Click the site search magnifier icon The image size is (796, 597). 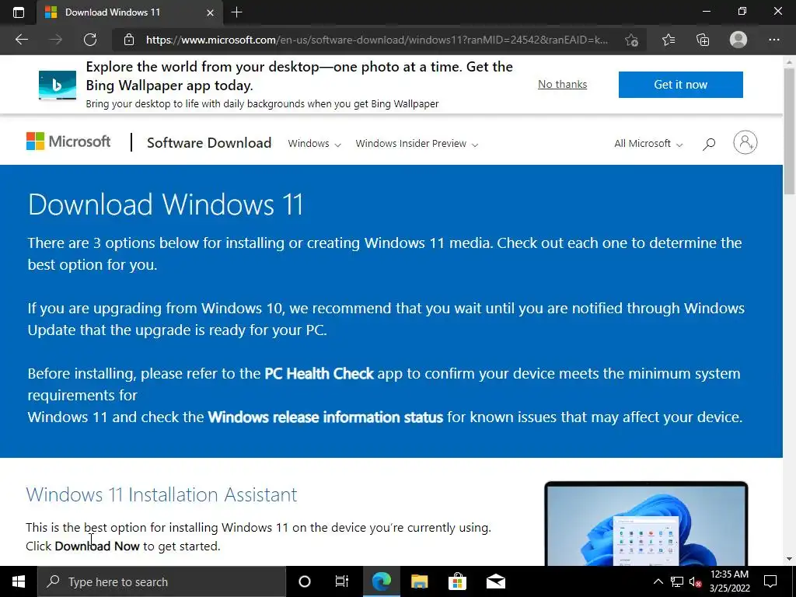(709, 144)
